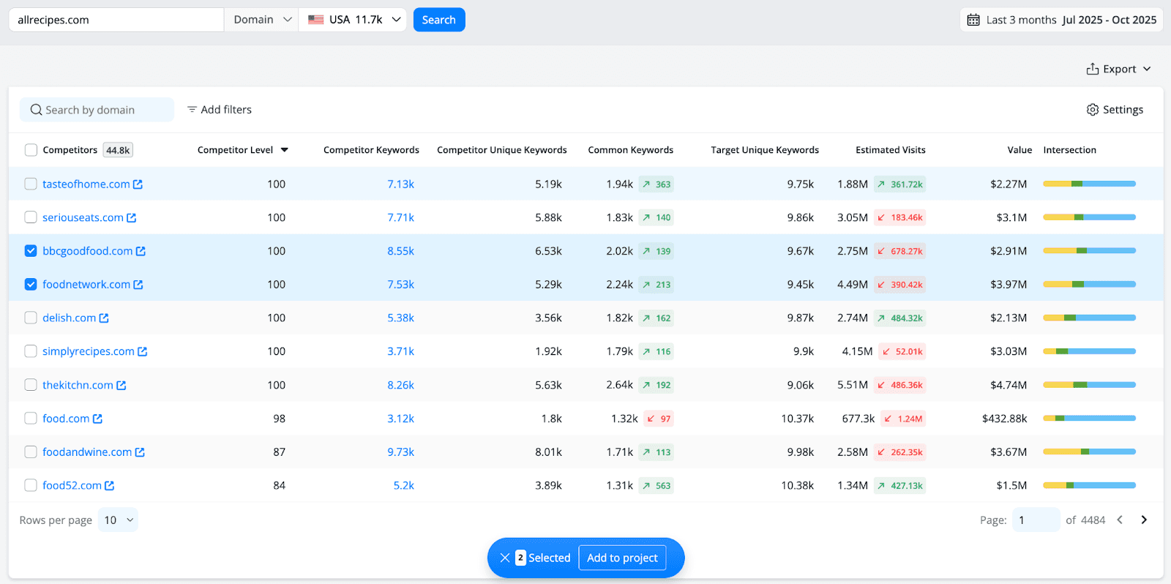Sort by Target Unique Keywords header
The height and width of the screenshot is (584, 1171).
point(765,150)
